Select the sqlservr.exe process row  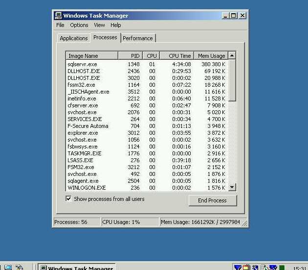coord(147,64)
